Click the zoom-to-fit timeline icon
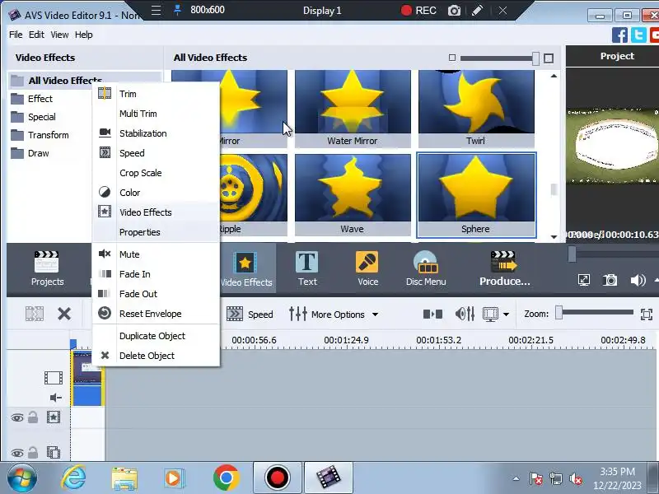Viewport: 659px width, 494px height. [x=647, y=315]
